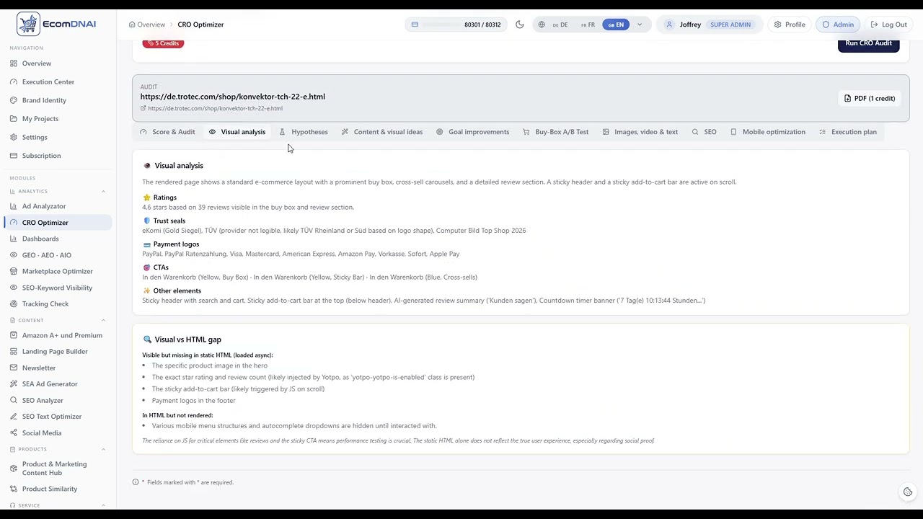Viewport: 923px width, 519px height.
Task: Open the Admin area
Action: click(838, 25)
